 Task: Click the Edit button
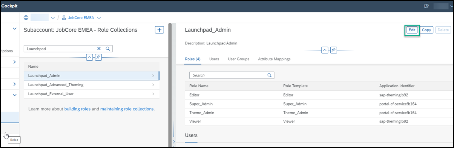click(412, 30)
